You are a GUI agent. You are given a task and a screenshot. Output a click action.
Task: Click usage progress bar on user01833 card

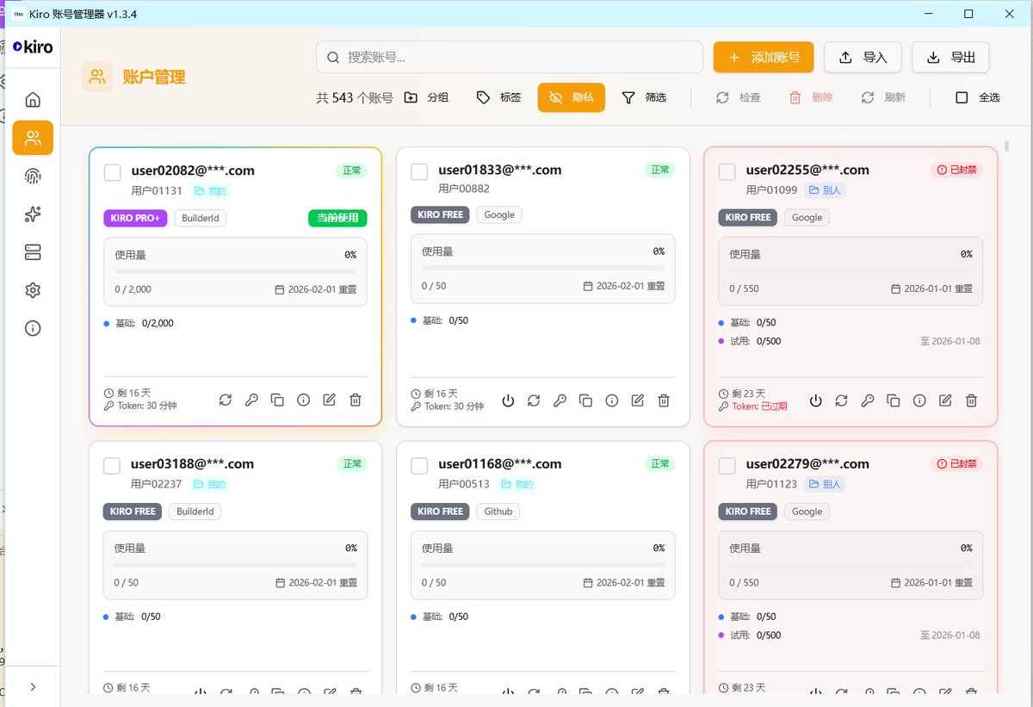coord(543,268)
